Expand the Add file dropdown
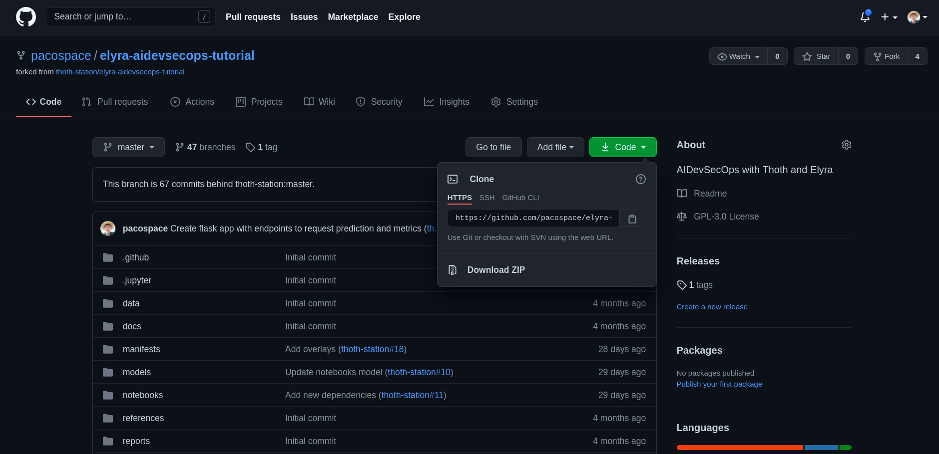 pos(555,147)
